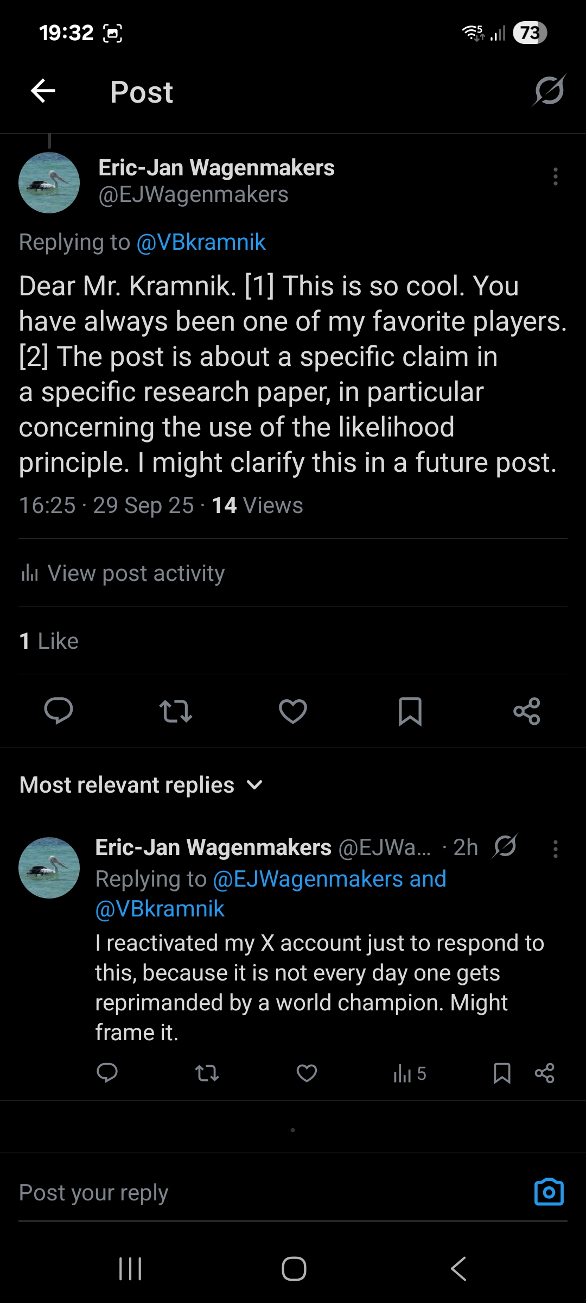Bookmark the main post
The height and width of the screenshot is (1303, 586).
(410, 711)
